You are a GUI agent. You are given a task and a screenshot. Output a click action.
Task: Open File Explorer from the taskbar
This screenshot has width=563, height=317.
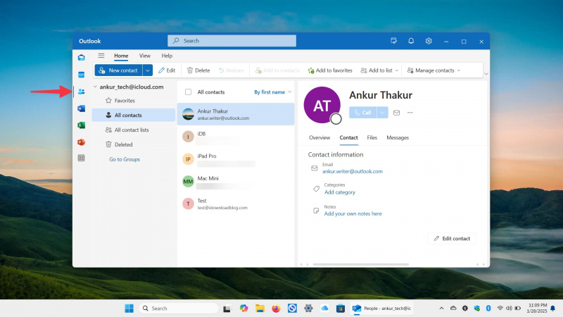260,309
